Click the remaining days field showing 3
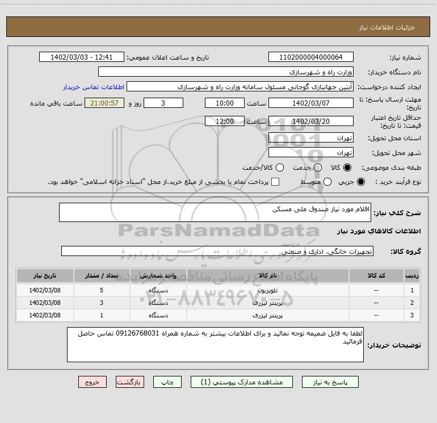Viewport: 437px width, 423px height. pyautogui.click(x=163, y=103)
